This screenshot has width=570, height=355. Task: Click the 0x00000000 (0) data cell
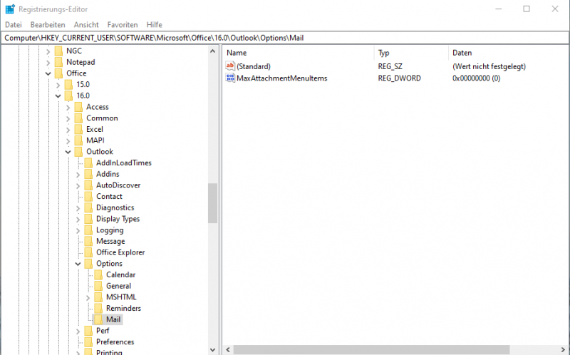476,78
